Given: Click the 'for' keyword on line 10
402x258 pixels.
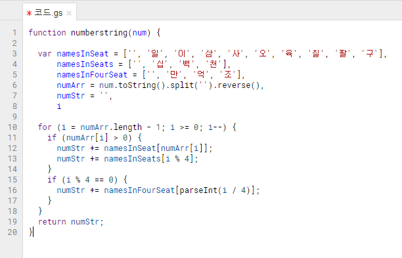Looking at the screenshot, I should [x=45, y=127].
